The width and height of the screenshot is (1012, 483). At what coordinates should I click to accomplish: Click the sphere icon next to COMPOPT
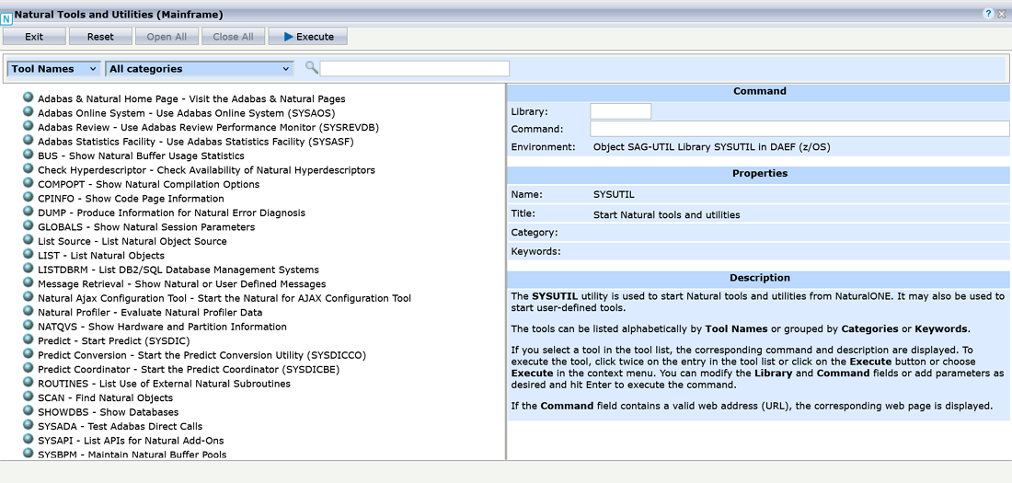[28, 183]
